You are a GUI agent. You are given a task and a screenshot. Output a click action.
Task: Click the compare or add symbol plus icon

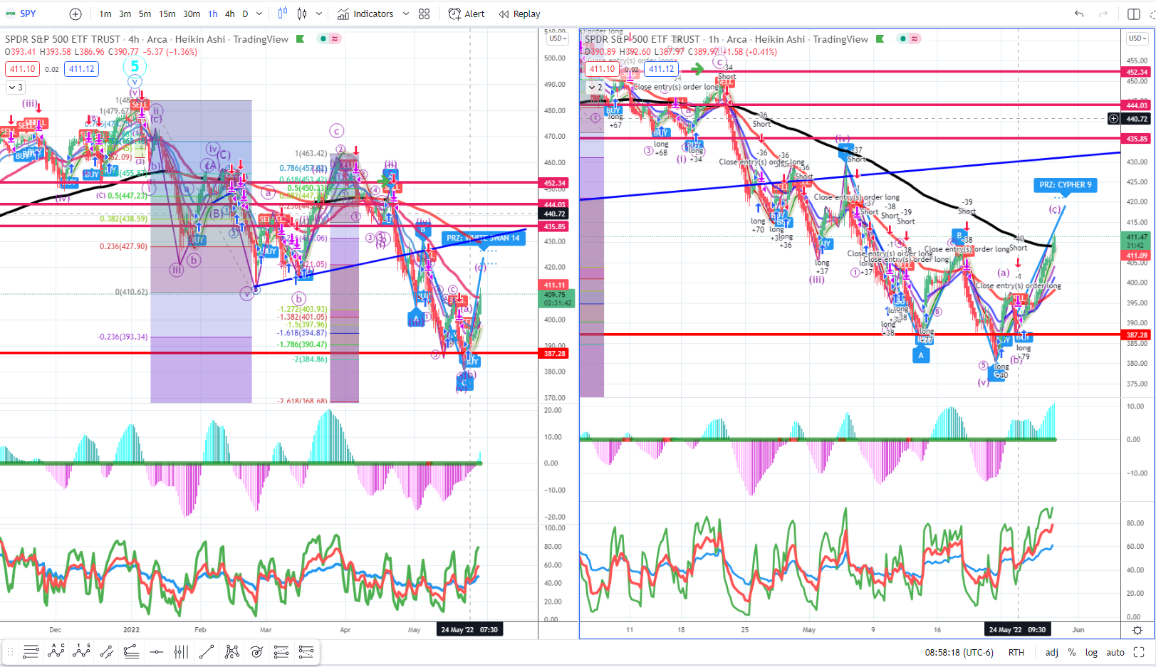pos(75,14)
